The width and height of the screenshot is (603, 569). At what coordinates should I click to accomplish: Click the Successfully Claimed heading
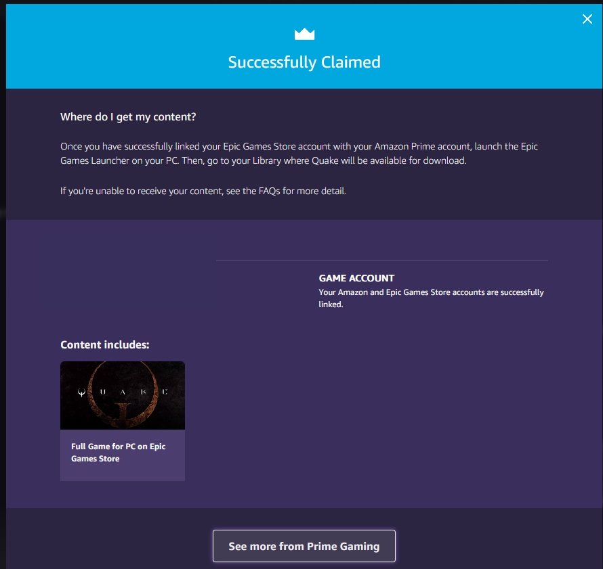304,62
